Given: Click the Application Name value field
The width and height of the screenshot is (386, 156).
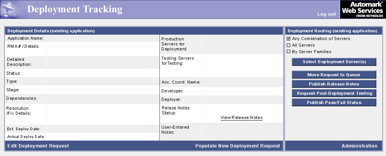Looking at the screenshot, I should pos(103,38).
